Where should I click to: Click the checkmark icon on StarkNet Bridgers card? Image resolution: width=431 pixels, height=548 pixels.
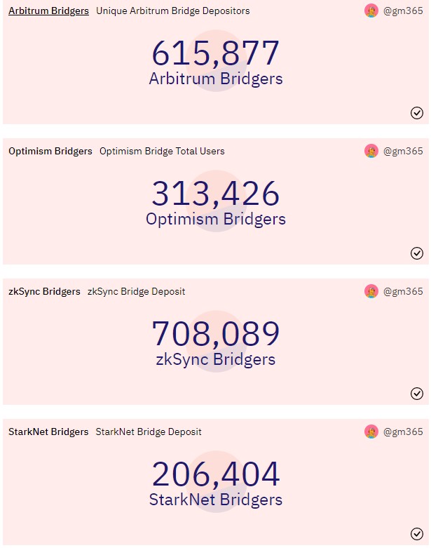point(417,534)
